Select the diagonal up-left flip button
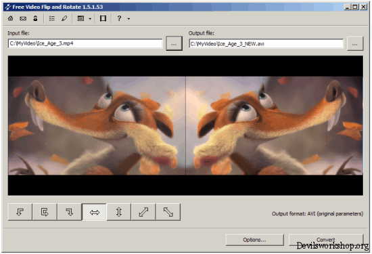Viewport: 372px width, 254px height. click(168, 212)
